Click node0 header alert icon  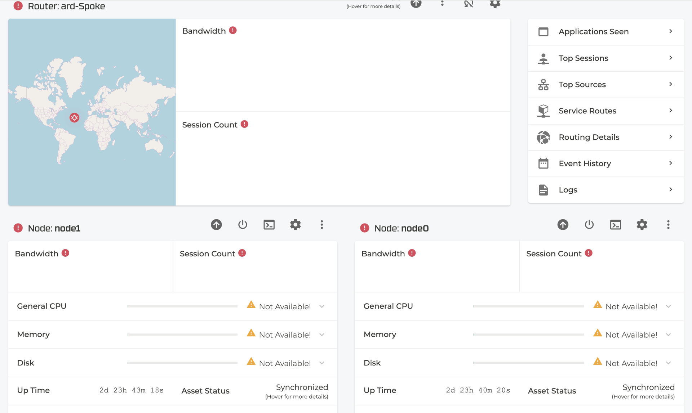[x=364, y=228]
